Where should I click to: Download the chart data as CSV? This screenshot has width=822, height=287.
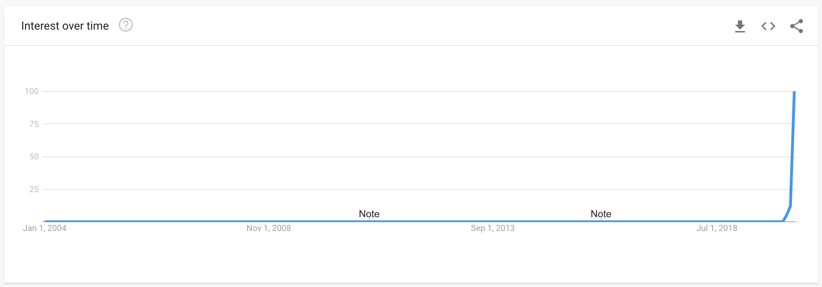(x=740, y=26)
